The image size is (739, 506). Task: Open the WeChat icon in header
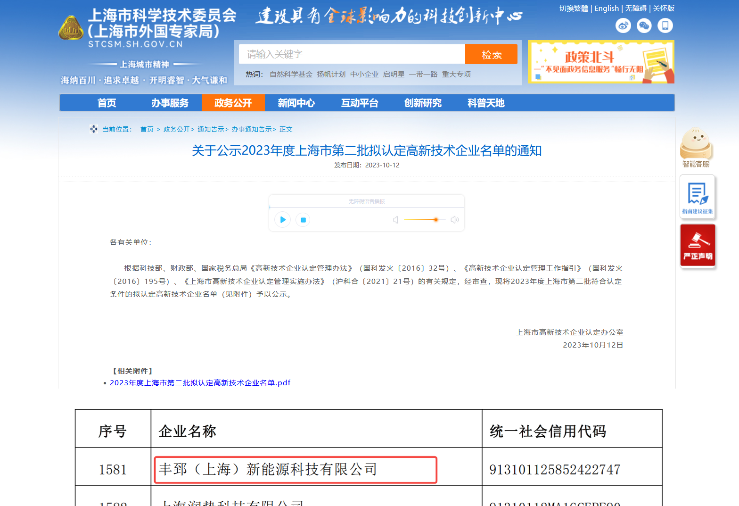pyautogui.click(x=644, y=25)
